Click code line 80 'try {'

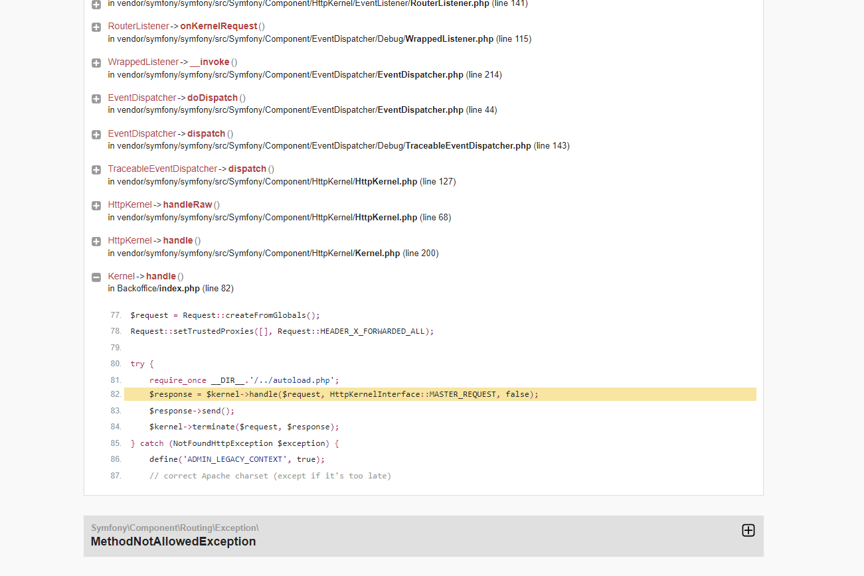(x=142, y=364)
